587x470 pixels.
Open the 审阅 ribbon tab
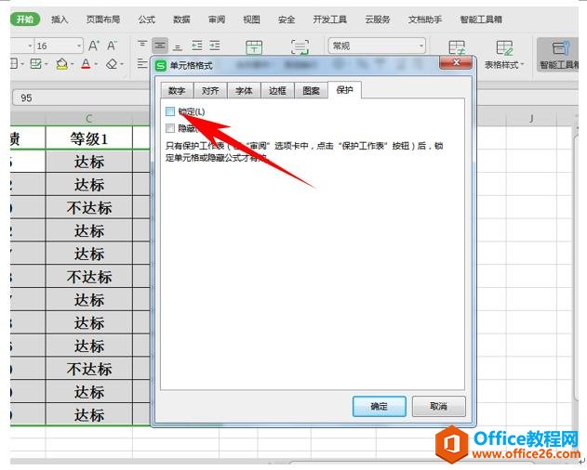click(x=217, y=20)
